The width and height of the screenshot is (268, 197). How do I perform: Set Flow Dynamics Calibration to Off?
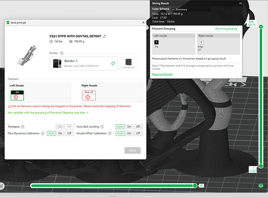pyautogui.click(x=69, y=134)
